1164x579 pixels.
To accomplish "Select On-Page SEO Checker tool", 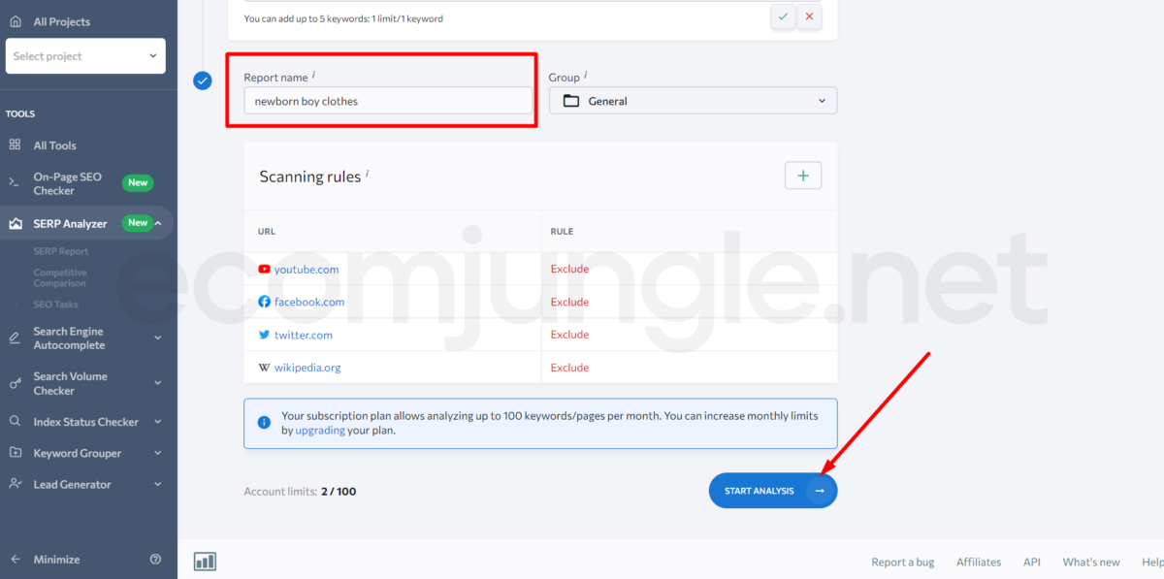I will [x=67, y=183].
